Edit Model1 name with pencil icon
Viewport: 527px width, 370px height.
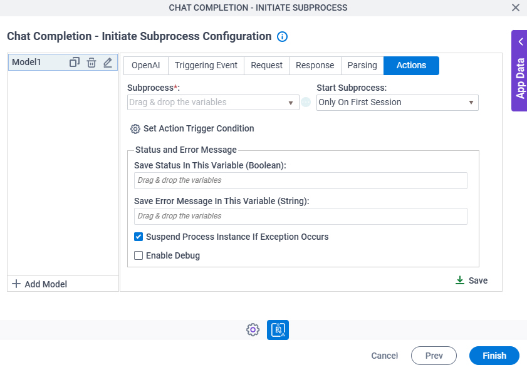(x=108, y=63)
